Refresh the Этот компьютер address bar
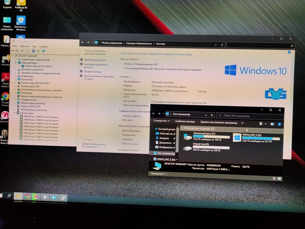Screen dimensions: 305x229 pyautogui.click(x=212, y=115)
